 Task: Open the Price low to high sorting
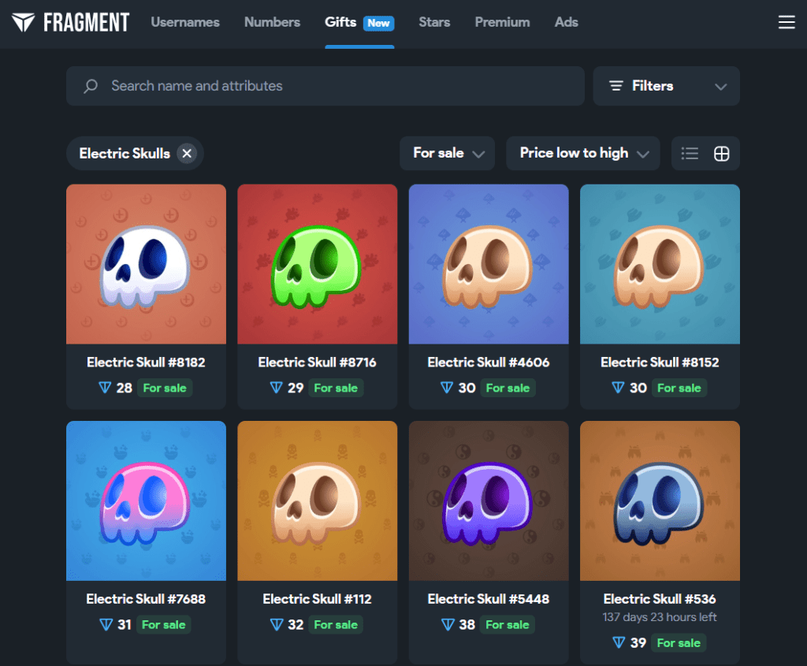(x=582, y=154)
